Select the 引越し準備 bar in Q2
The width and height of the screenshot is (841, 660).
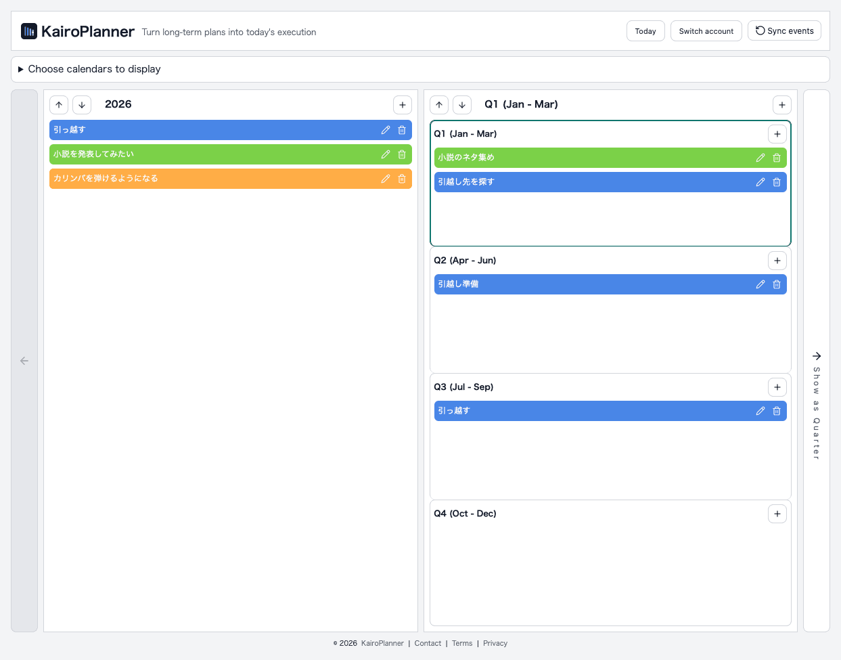pyautogui.click(x=610, y=284)
